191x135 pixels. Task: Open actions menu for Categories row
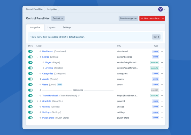pos(162,73)
